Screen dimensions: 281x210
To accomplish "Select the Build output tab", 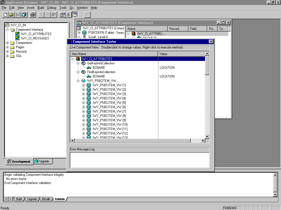I will (19, 199).
